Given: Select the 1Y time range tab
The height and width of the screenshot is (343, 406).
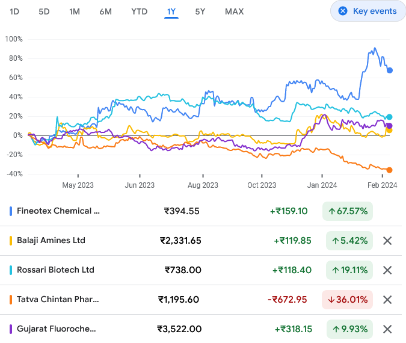Looking at the screenshot, I should coord(171,11).
